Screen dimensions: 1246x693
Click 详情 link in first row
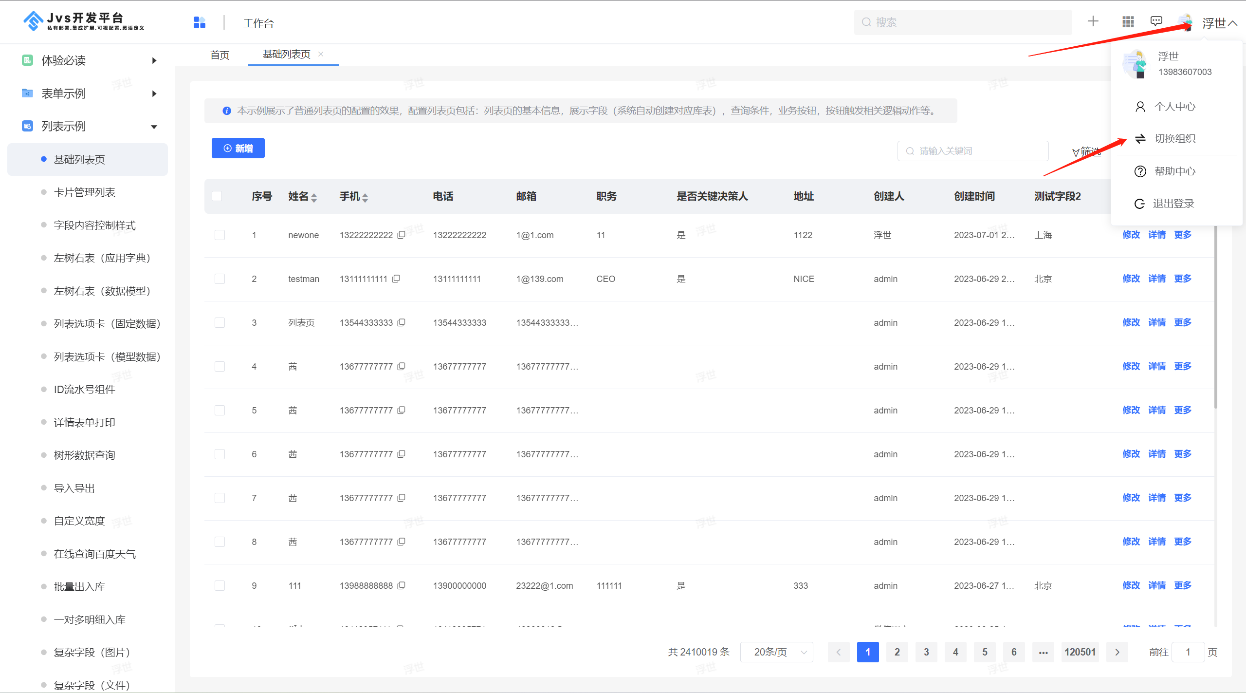pyautogui.click(x=1156, y=235)
